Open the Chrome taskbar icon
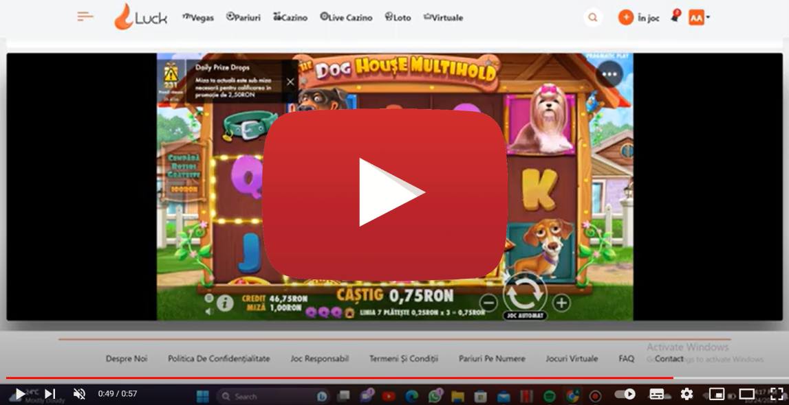This screenshot has height=405, width=789. point(572,397)
